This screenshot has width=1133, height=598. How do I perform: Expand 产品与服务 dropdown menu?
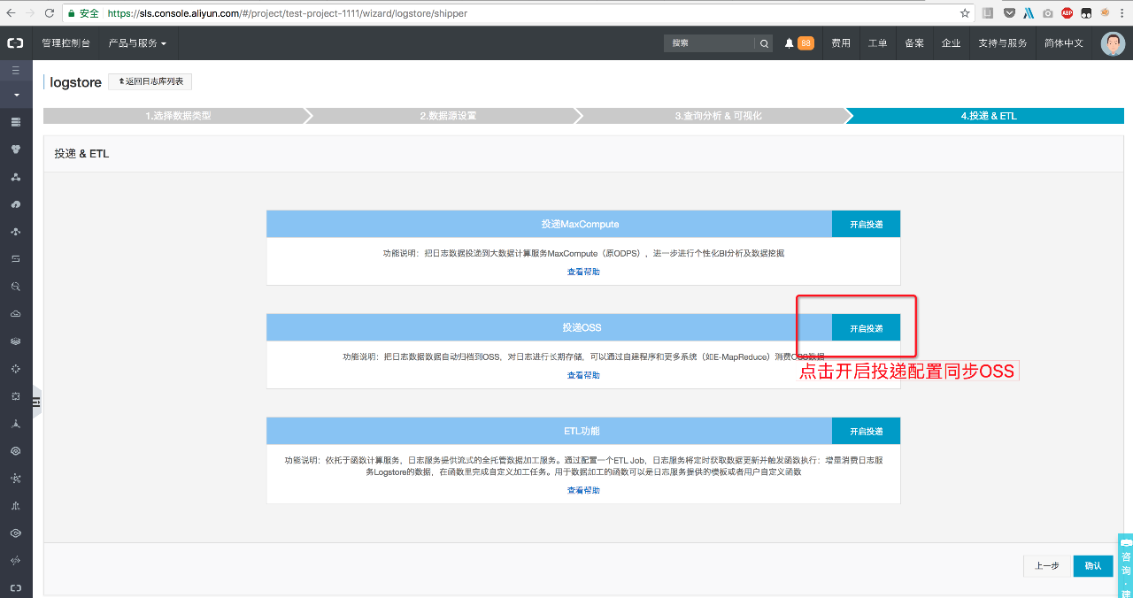(137, 43)
